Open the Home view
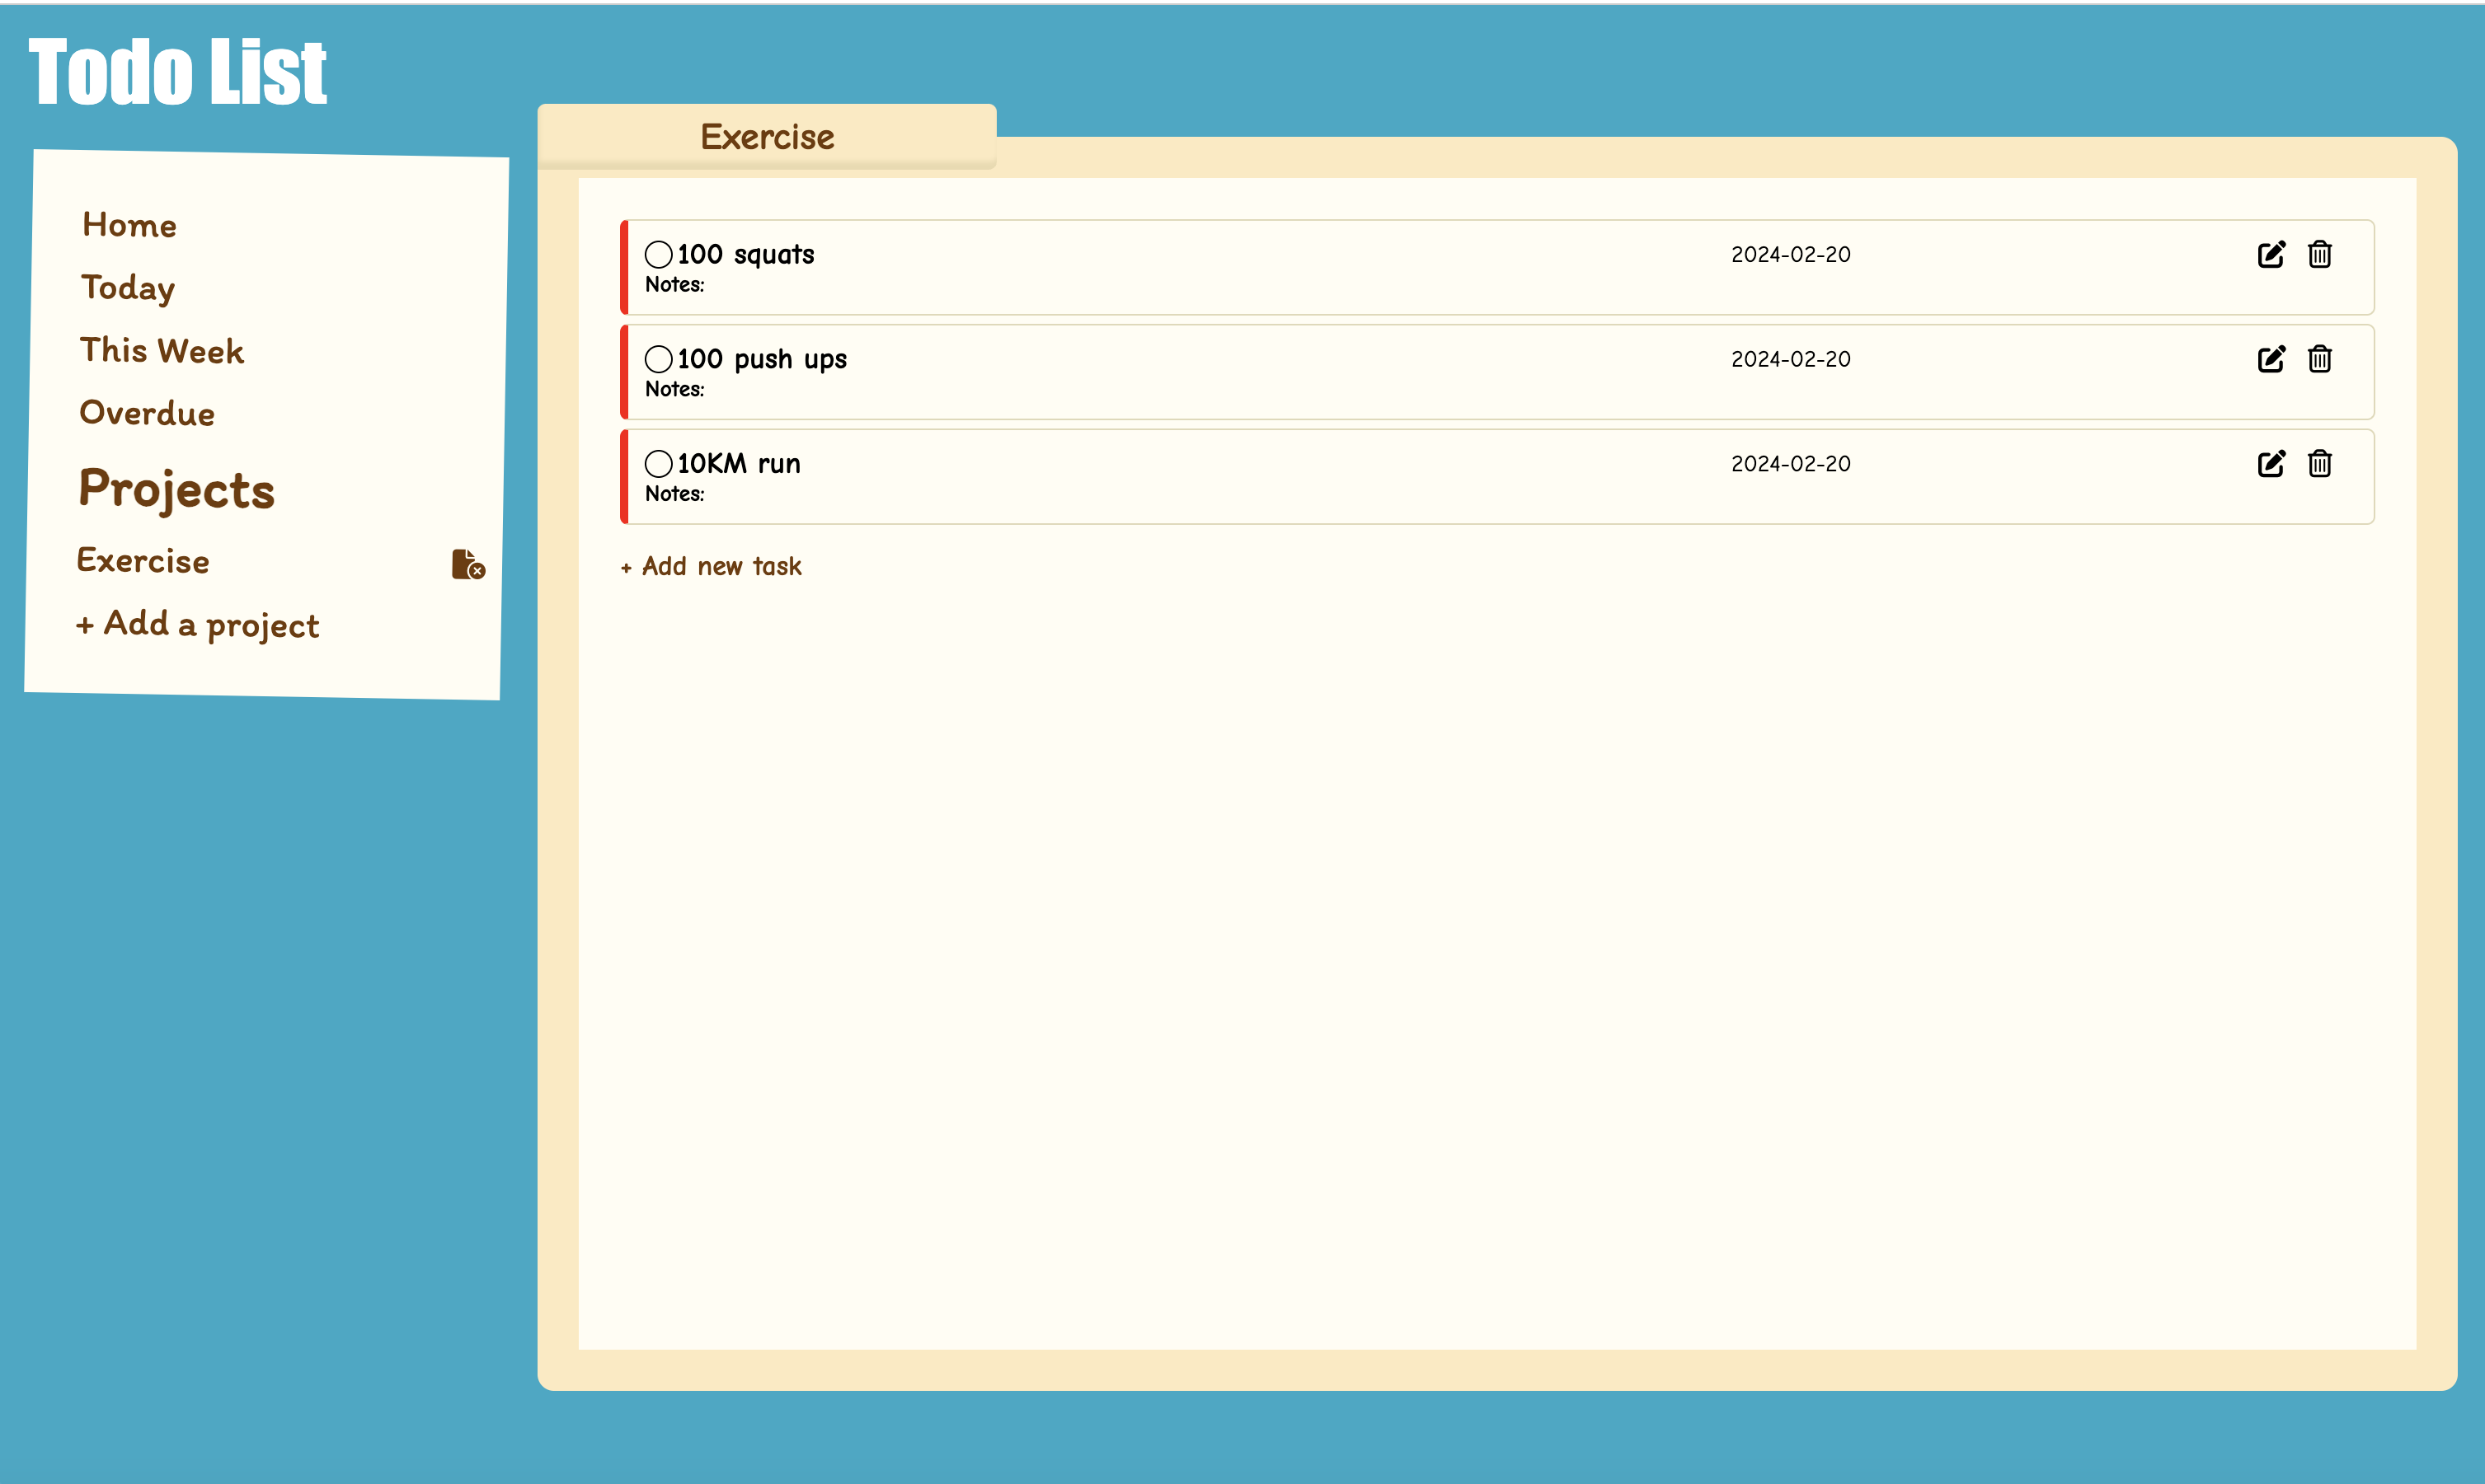The width and height of the screenshot is (2485, 1484). 129,225
